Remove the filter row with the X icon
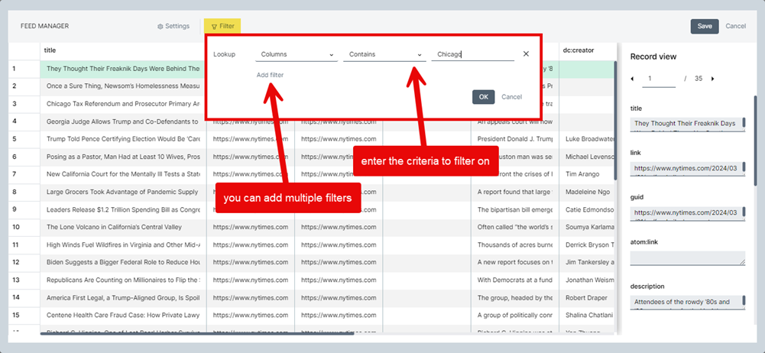 pyautogui.click(x=526, y=54)
